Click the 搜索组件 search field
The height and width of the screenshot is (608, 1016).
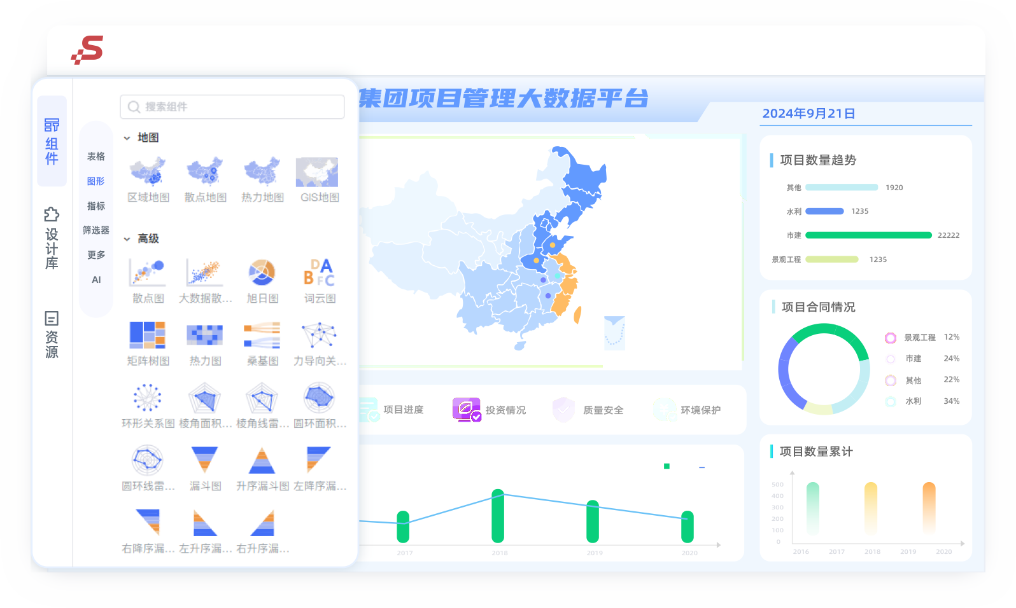click(232, 107)
